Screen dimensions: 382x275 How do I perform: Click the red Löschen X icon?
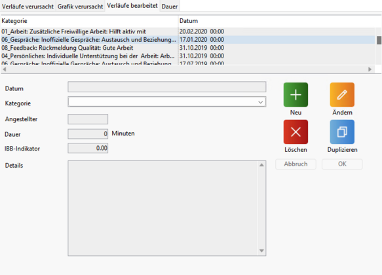coord(296,132)
